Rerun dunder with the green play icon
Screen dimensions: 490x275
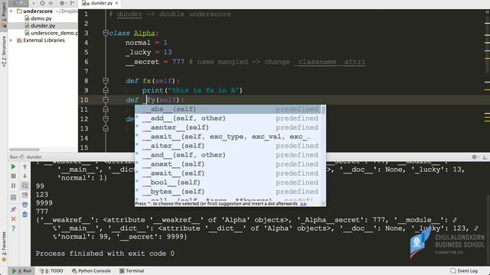click(13, 167)
